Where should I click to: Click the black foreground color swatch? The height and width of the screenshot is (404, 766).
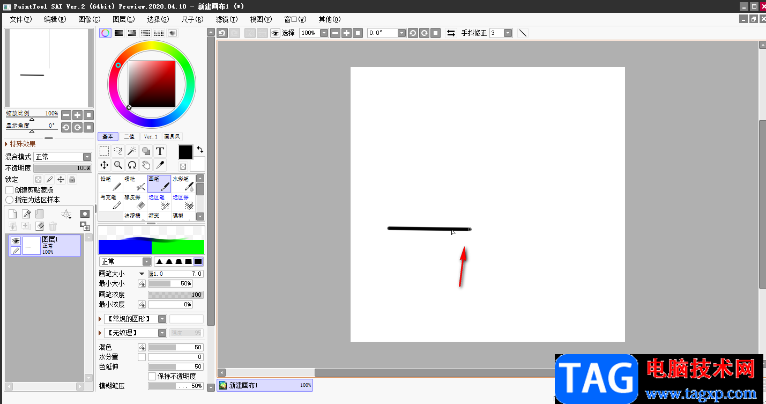185,152
